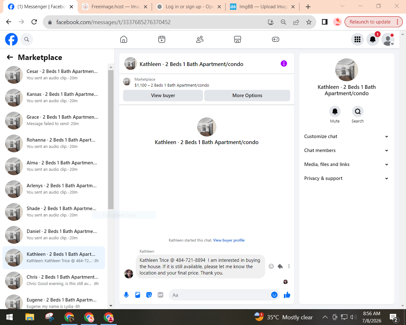Switch to Log in or sign up tab
Screen dimensions: 406x325
[189, 7]
